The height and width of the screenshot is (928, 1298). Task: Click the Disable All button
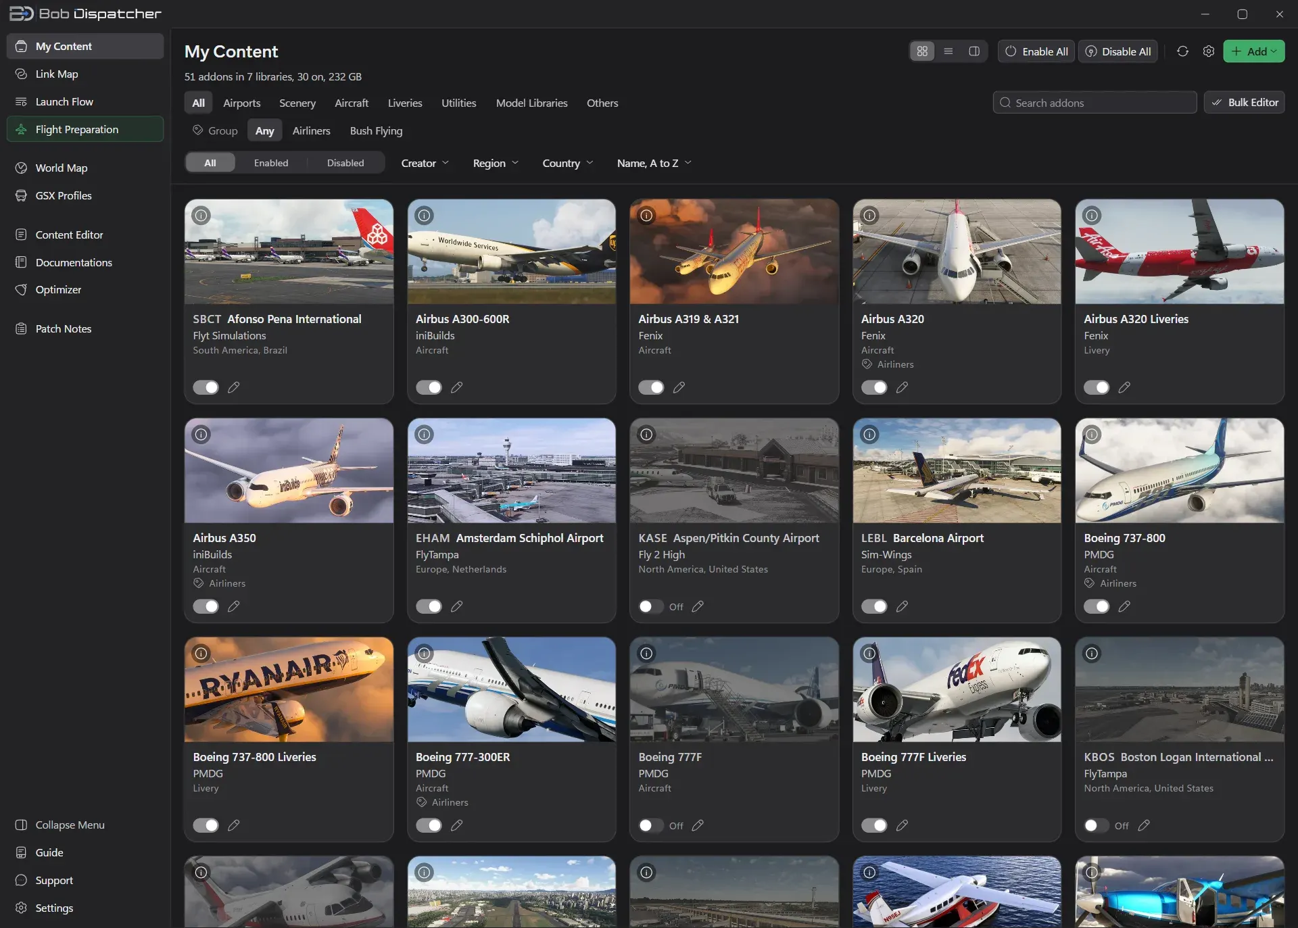click(x=1118, y=51)
